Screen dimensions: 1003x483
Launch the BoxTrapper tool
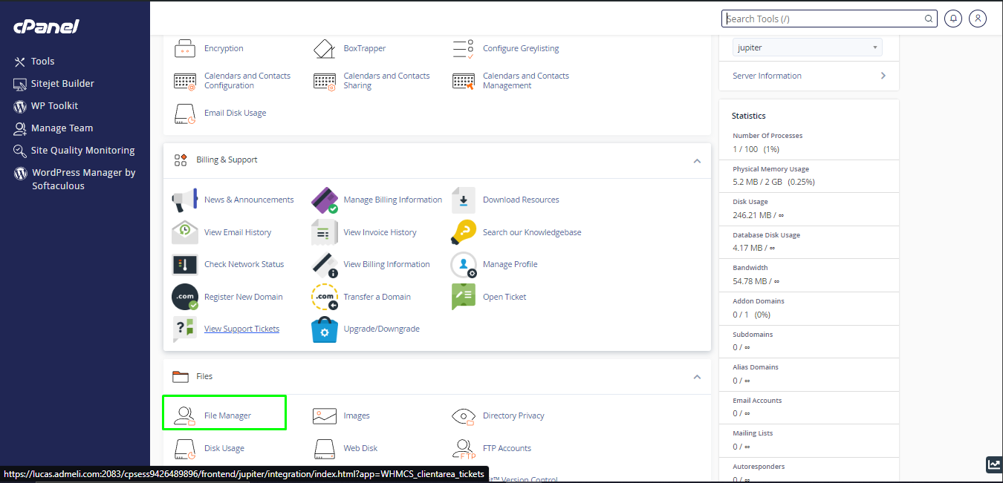[363, 48]
